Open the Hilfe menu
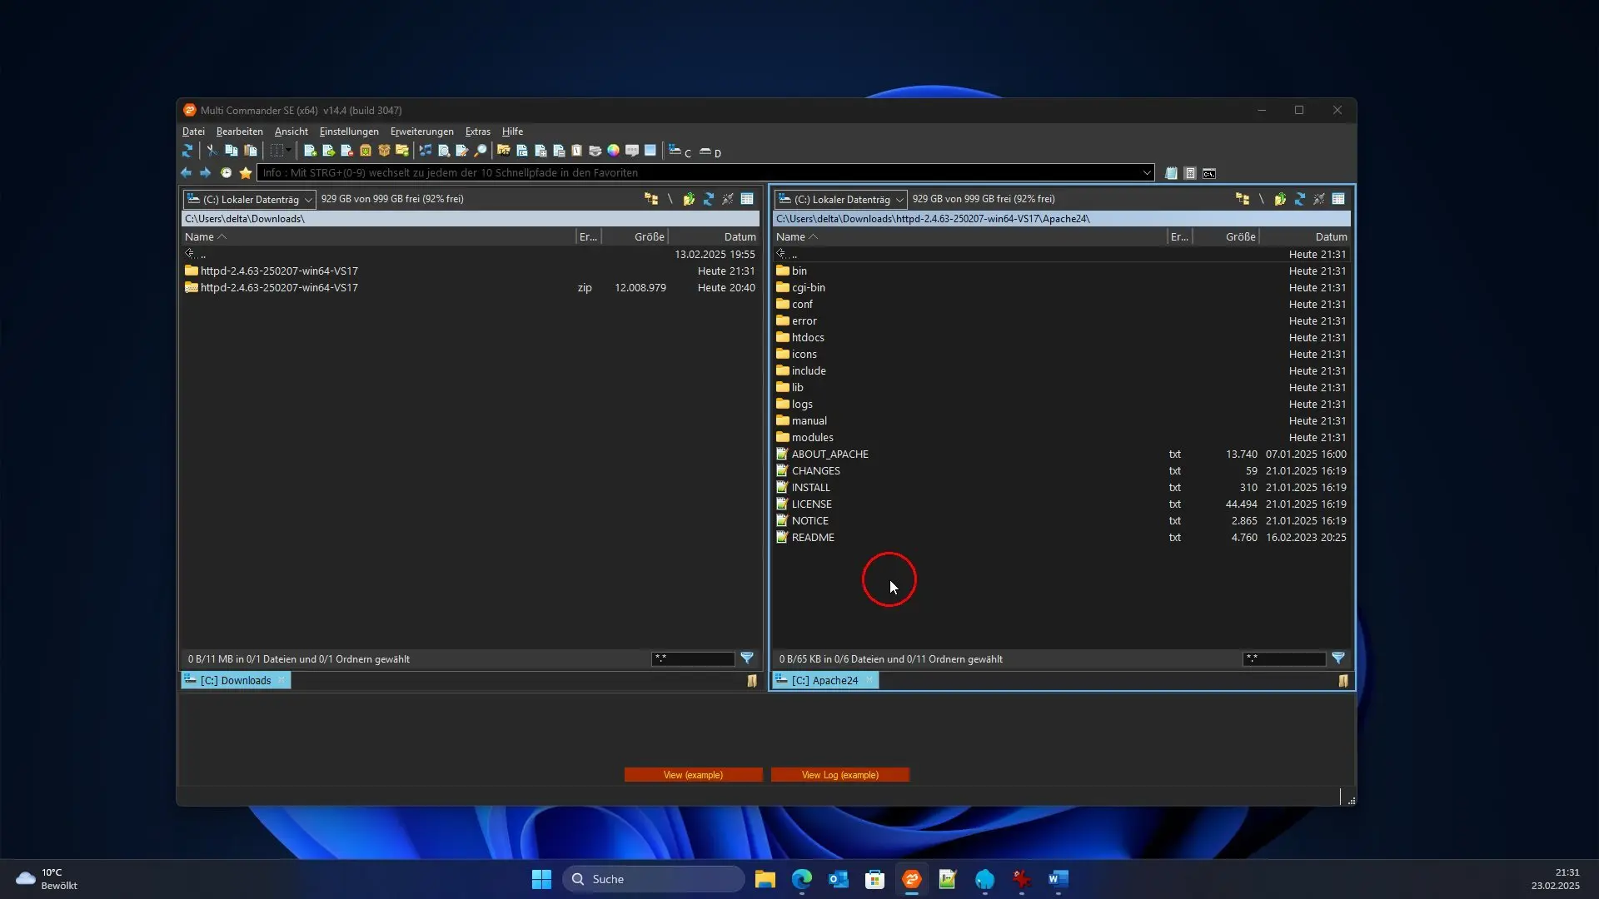The width and height of the screenshot is (1599, 899). (512, 132)
